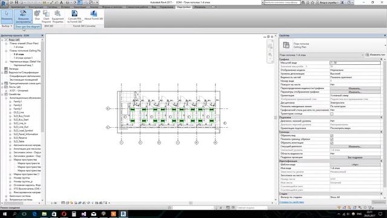Open Visual Studio from taskbar
The image size is (387, 218).
(x=83, y=214)
